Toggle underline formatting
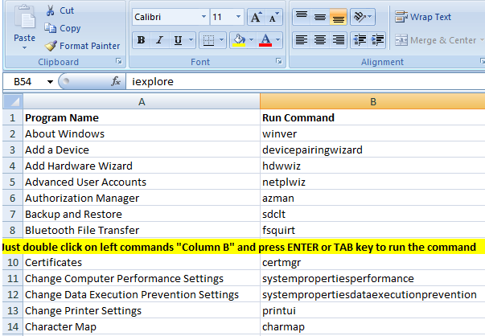Viewport: 485px width, 336px height. click(x=178, y=40)
